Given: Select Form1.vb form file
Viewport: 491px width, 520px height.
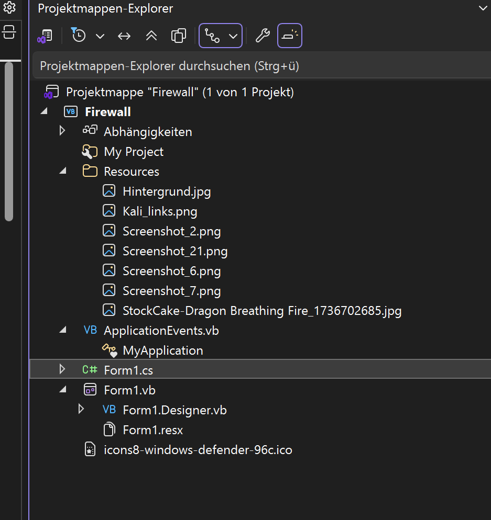Looking at the screenshot, I should point(129,390).
